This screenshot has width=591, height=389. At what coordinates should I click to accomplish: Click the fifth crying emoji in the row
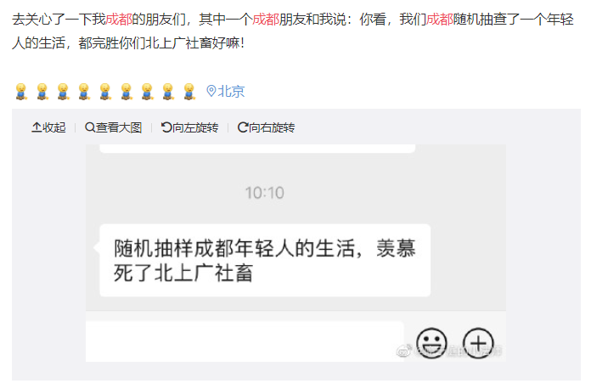coord(105,92)
